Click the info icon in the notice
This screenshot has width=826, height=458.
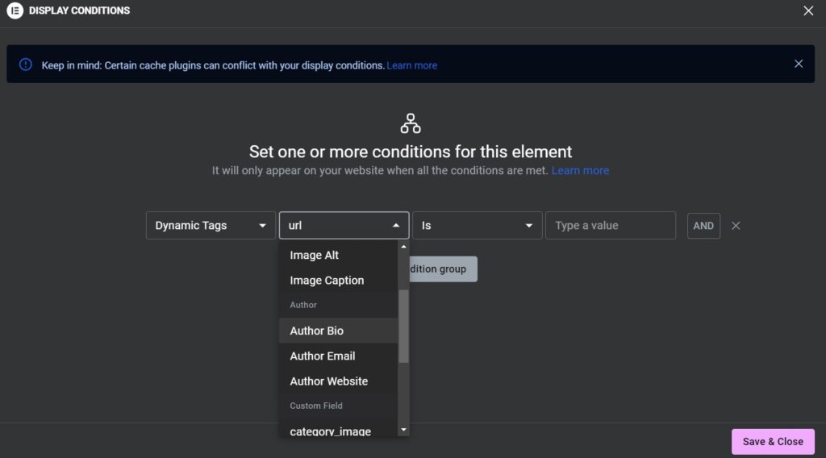[25, 65]
